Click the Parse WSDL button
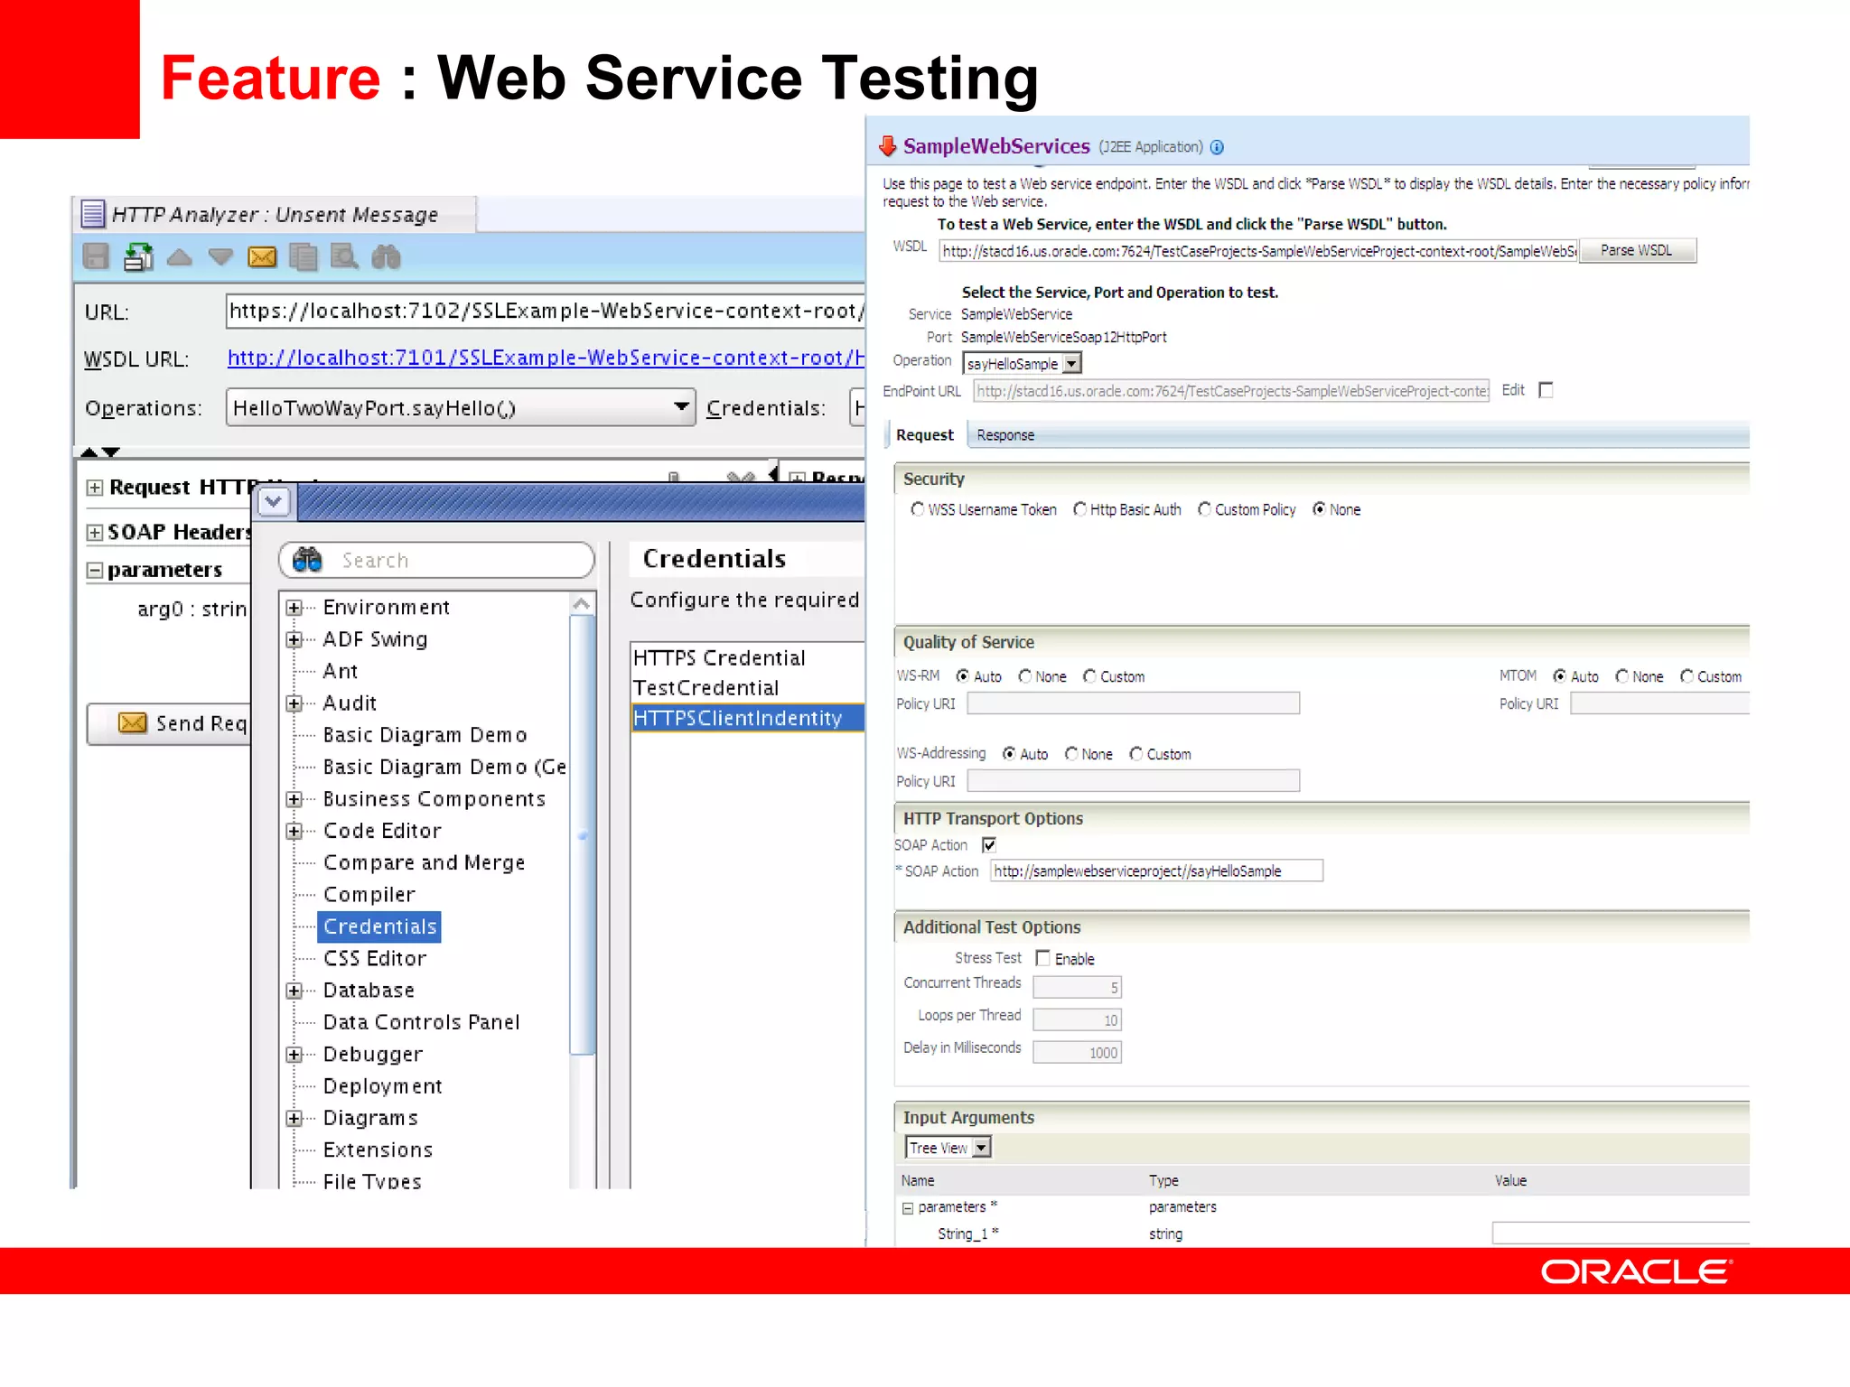 [x=1636, y=250]
